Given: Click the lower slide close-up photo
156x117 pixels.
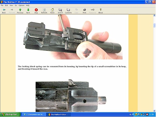Looking at the screenshot, I should pos(71,95).
